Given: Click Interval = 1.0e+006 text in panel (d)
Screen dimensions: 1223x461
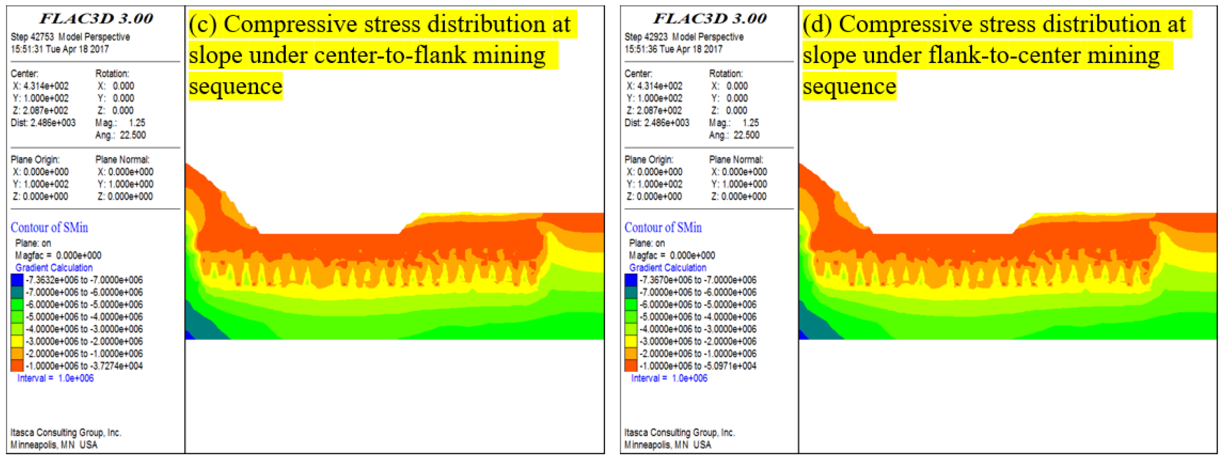Looking at the screenshot, I should tap(669, 378).
